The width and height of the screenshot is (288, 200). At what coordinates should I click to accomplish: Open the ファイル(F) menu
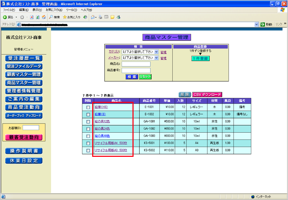tap(9, 10)
